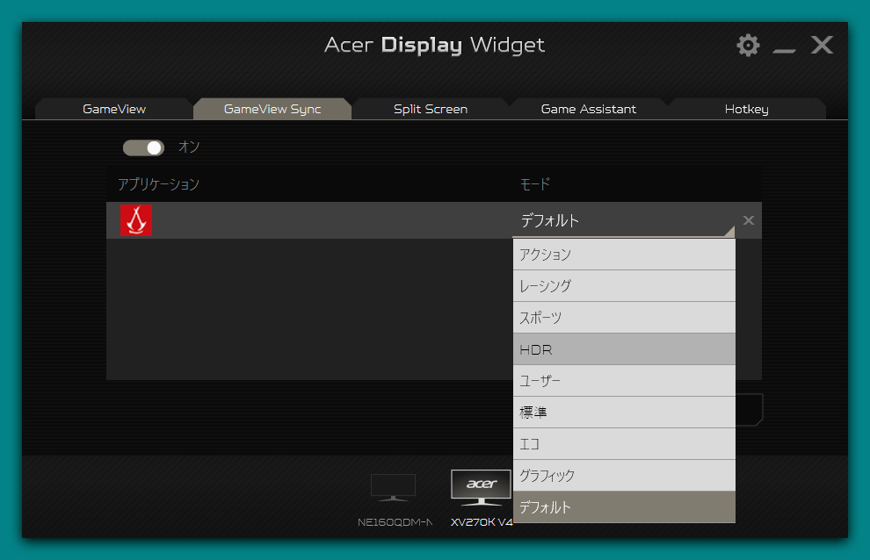The height and width of the screenshot is (560, 870).
Task: Turn off the GameView Sync オン toggle
Action: (x=144, y=147)
